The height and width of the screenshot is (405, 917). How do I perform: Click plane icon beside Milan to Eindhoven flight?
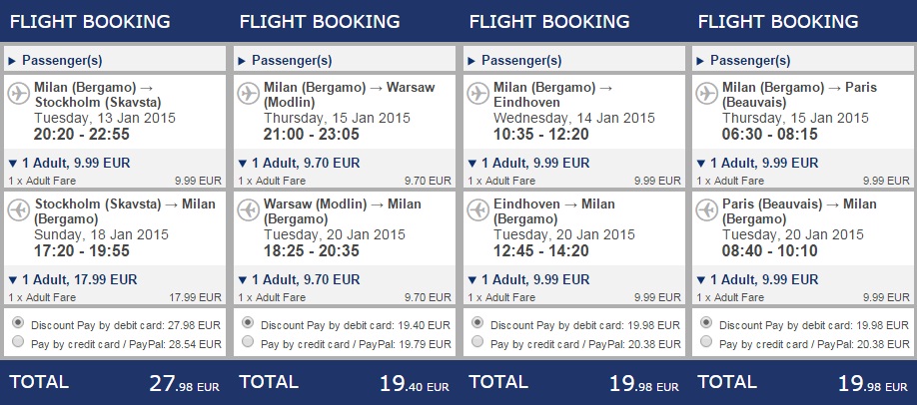478,93
